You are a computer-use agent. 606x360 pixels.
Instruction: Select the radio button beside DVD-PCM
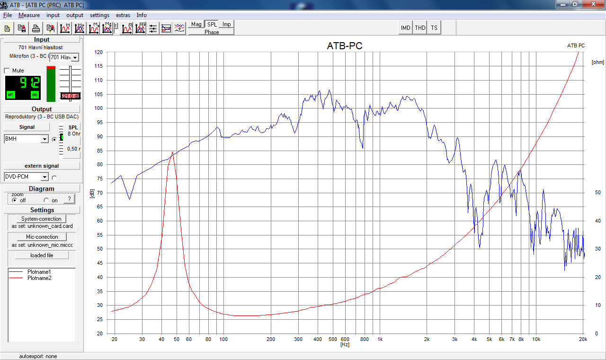54,178
